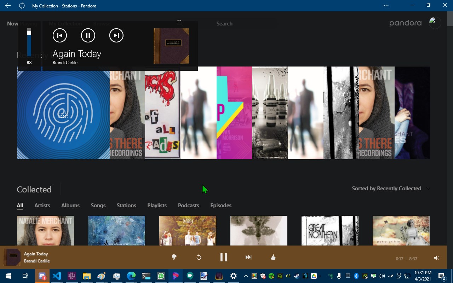Skip to previous track in media overlay
Screen dimensions: 453x283
tap(59, 35)
